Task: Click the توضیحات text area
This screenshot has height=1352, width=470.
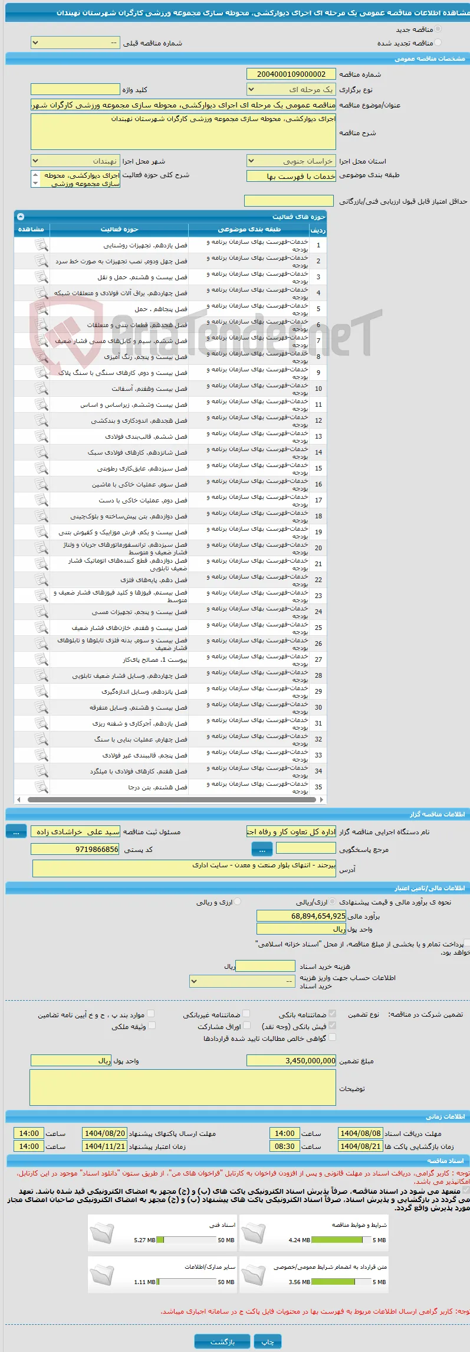Action: point(183,1088)
